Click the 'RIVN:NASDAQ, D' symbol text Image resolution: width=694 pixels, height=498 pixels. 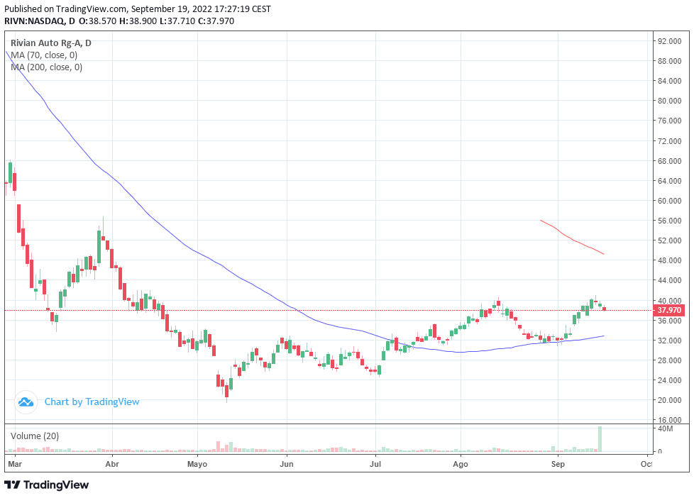[x=40, y=21]
